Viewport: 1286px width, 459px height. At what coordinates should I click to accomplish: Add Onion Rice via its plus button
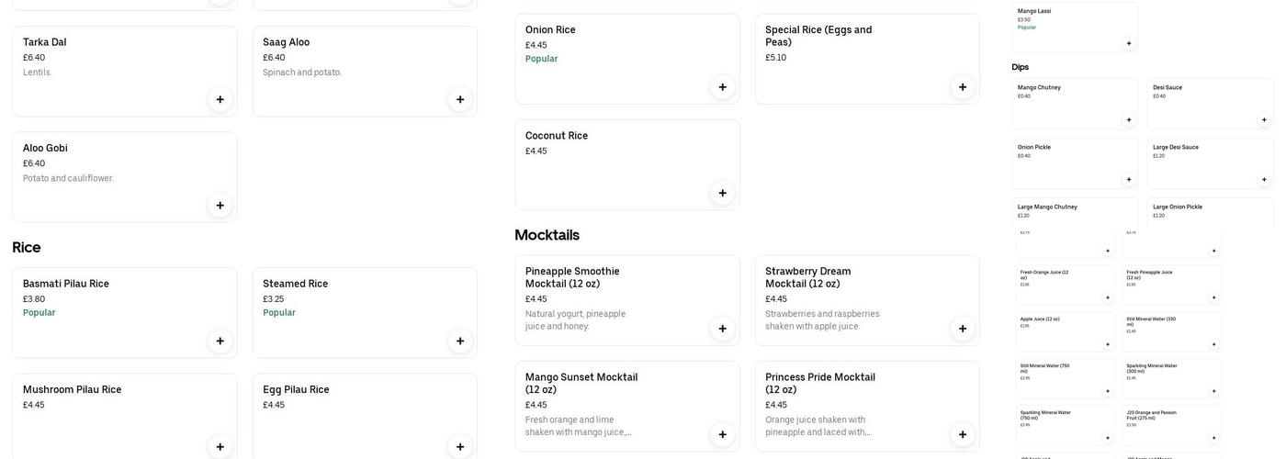pyautogui.click(x=722, y=87)
